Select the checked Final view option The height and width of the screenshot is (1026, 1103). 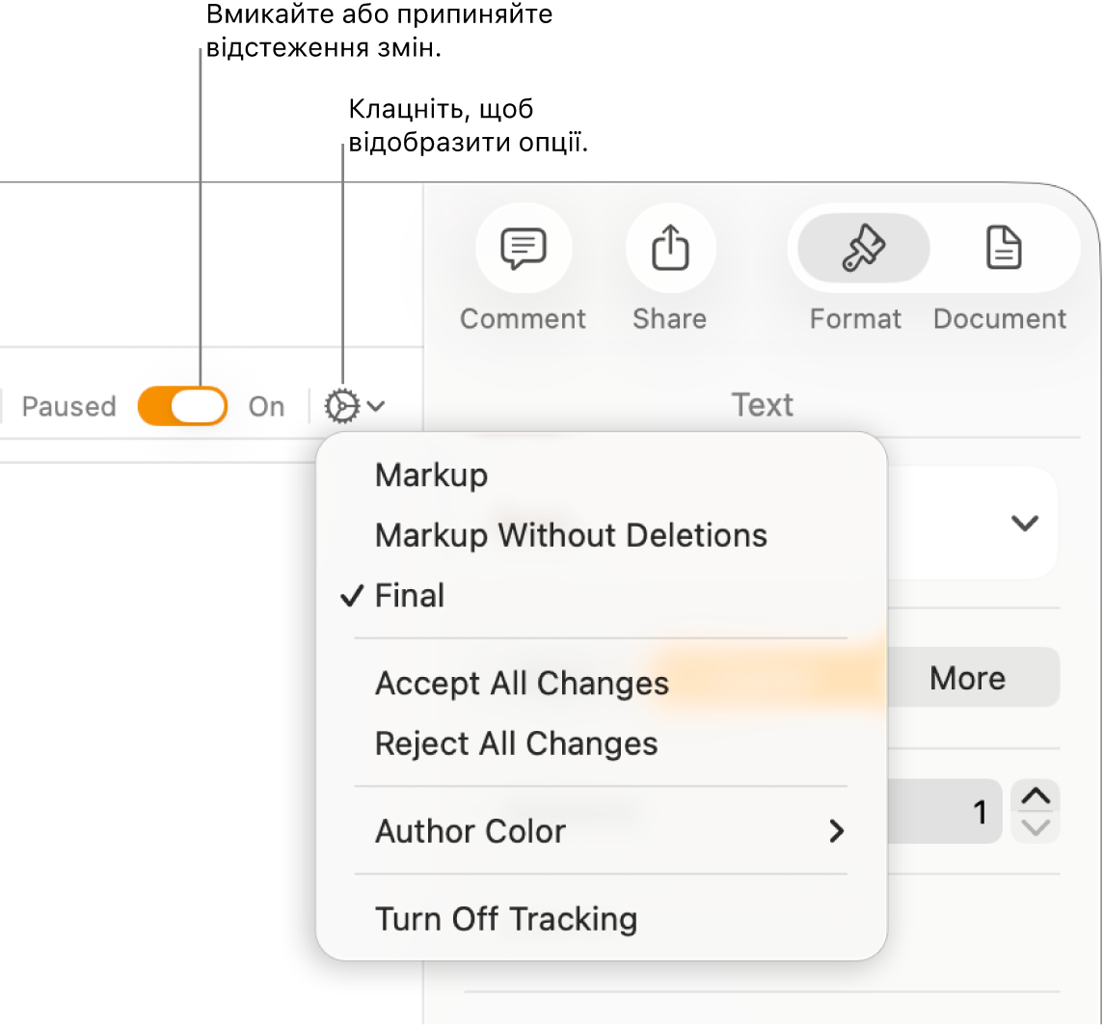tap(410, 596)
